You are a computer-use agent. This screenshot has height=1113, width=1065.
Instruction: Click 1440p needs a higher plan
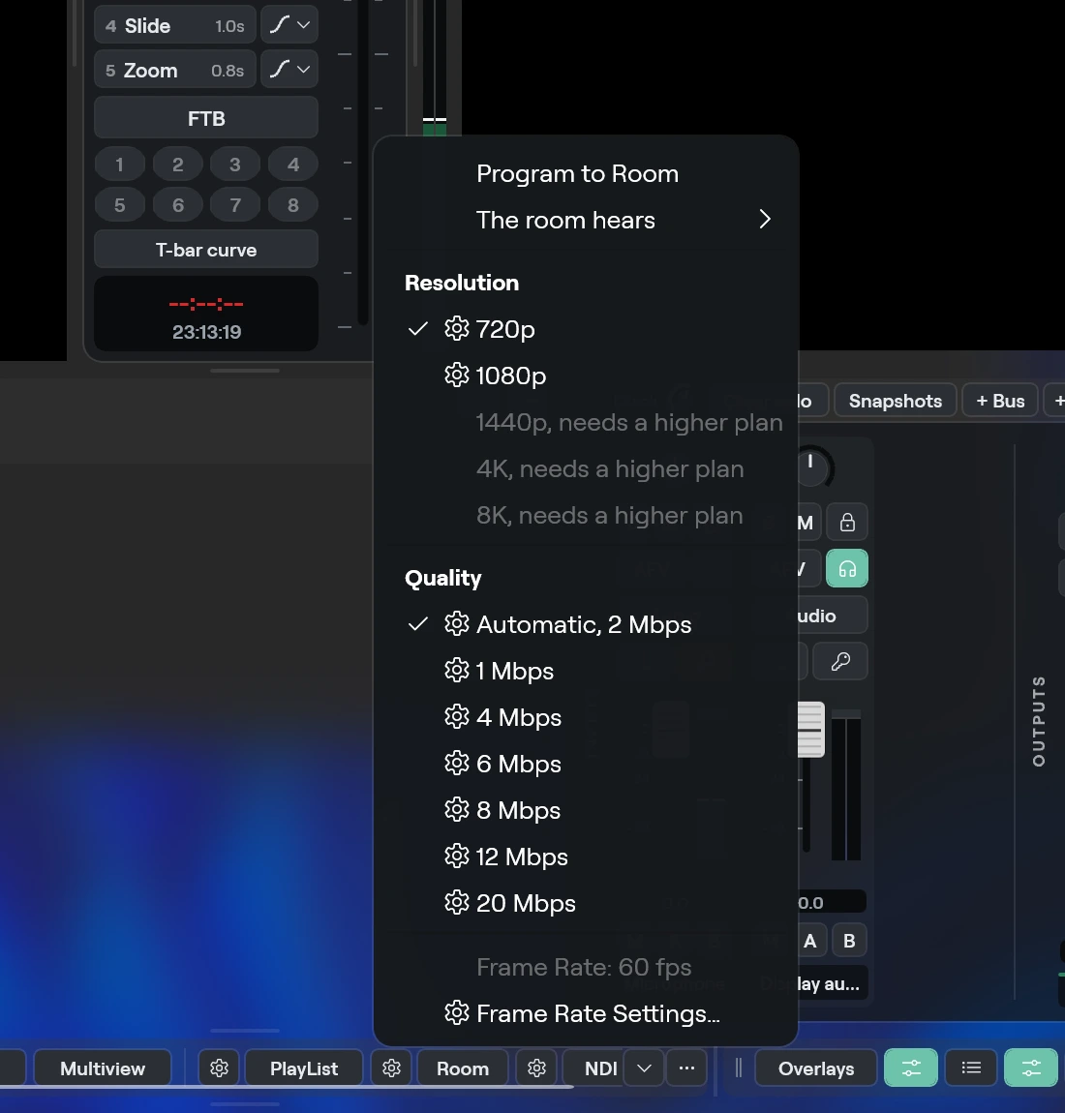tap(586, 422)
